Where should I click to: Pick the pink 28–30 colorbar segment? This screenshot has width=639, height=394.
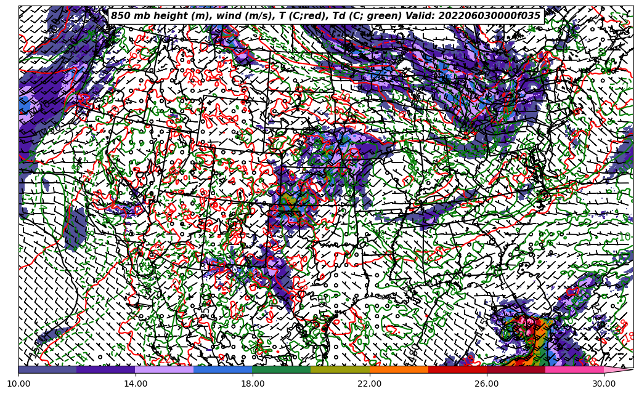click(x=574, y=370)
